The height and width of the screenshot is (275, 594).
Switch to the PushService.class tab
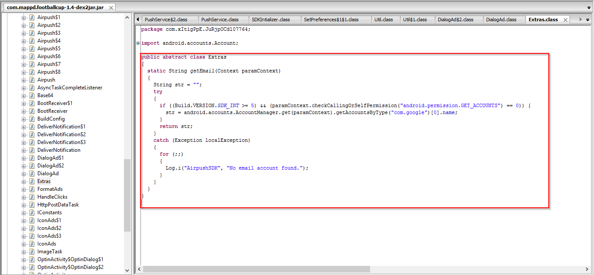(220, 20)
